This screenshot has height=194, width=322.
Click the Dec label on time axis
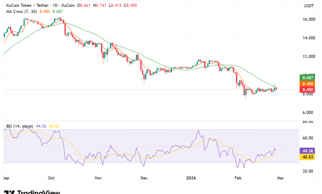(144, 178)
